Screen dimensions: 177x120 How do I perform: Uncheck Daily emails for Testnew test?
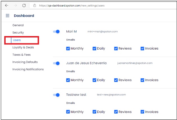[x=94, y=112]
